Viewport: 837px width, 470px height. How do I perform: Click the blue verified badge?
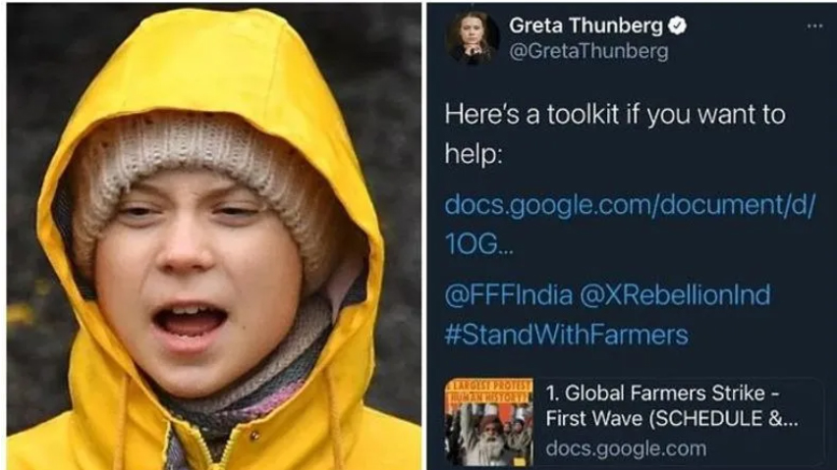pos(678,26)
